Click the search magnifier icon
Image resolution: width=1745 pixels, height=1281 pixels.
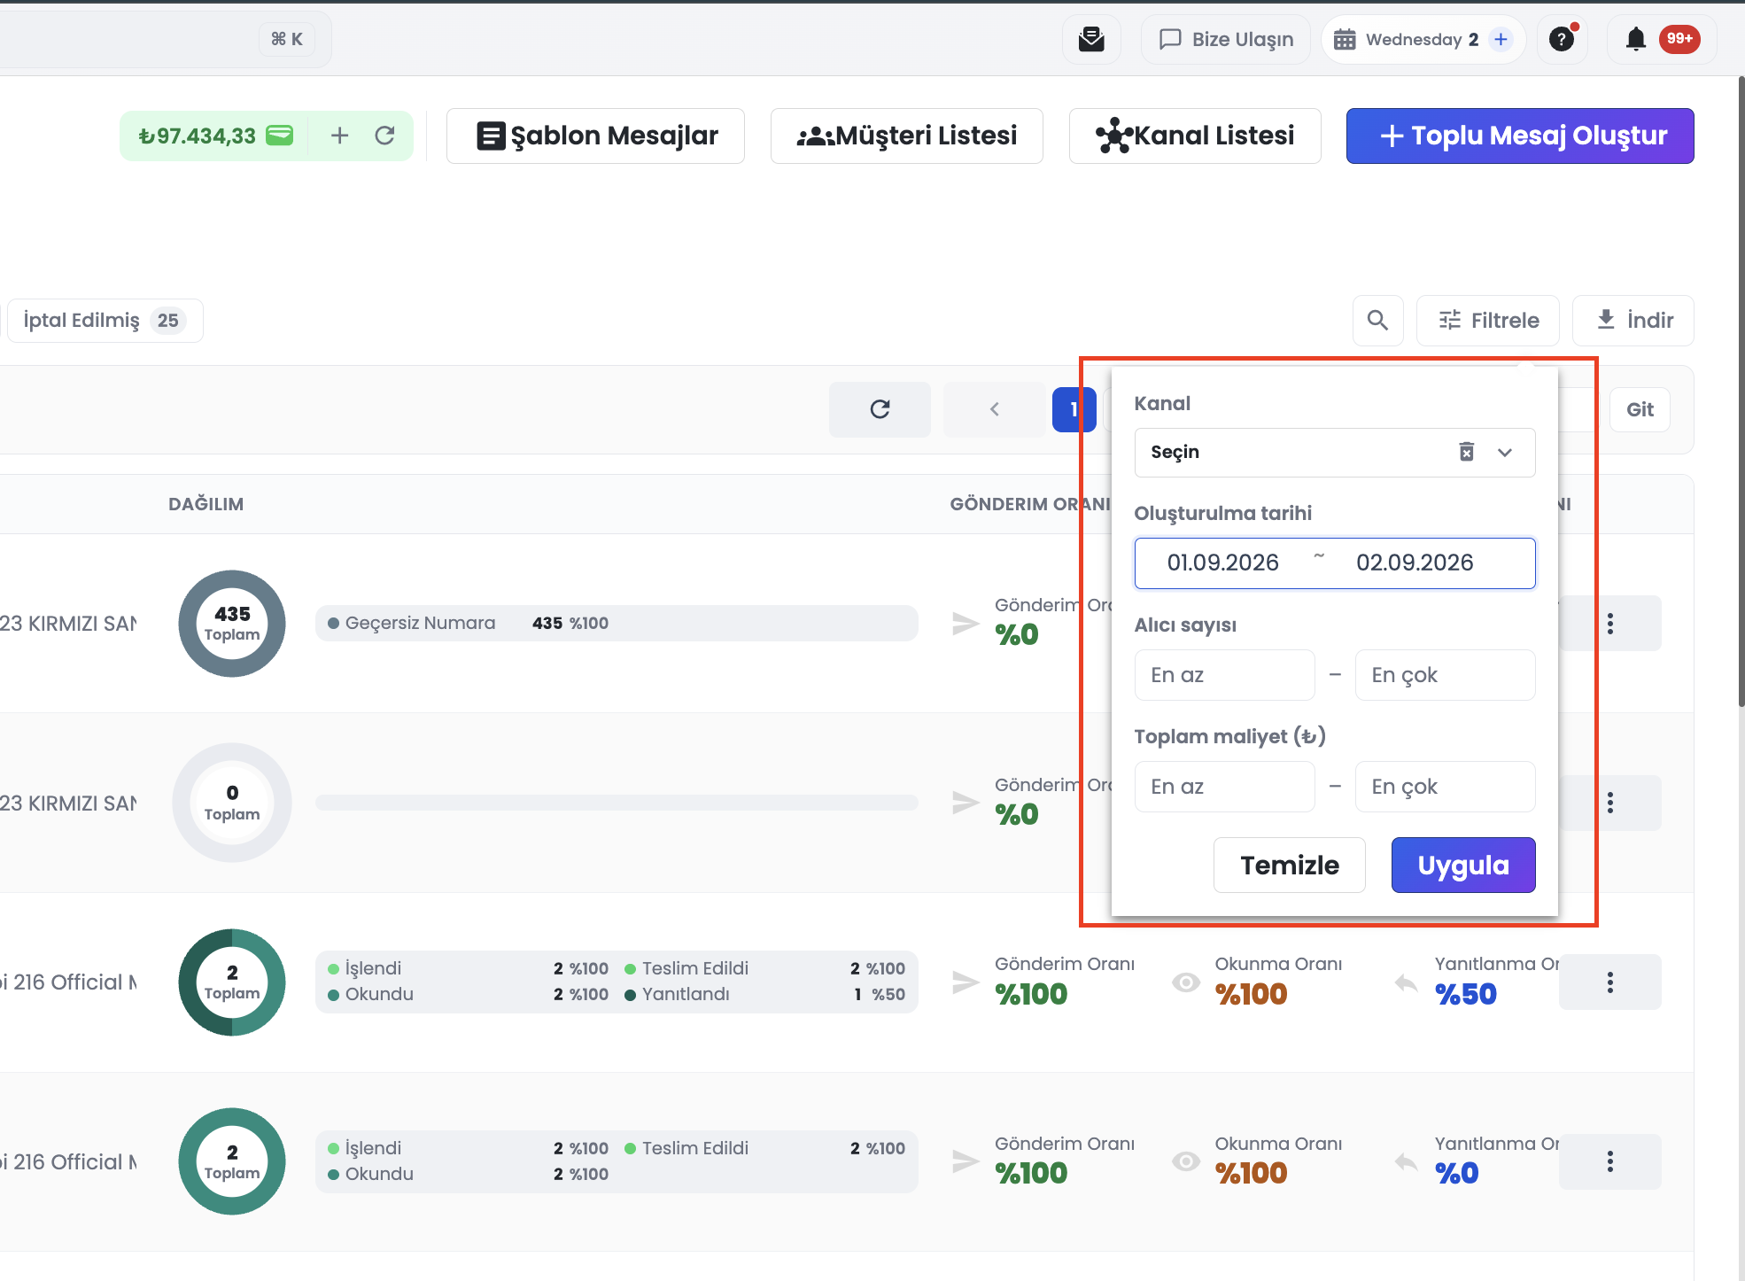1377,320
